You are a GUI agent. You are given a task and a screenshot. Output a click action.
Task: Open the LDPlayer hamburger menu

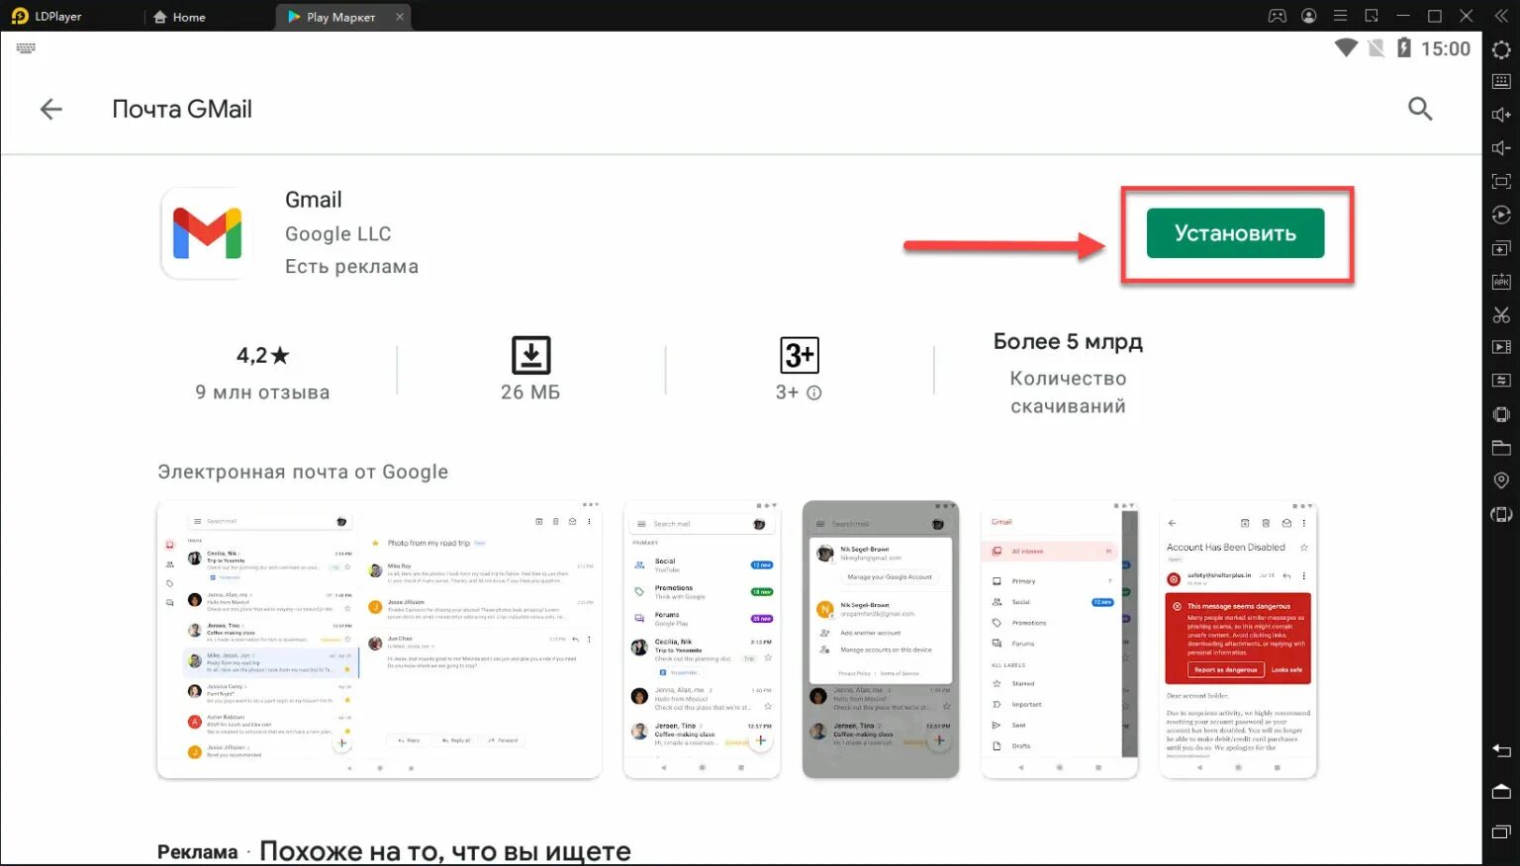click(x=1340, y=16)
